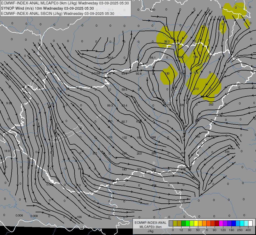This screenshot has width=256, height=235.
Task: Click the legend label ECMWF-INDEX-ANAL
Action: (x=150, y=223)
